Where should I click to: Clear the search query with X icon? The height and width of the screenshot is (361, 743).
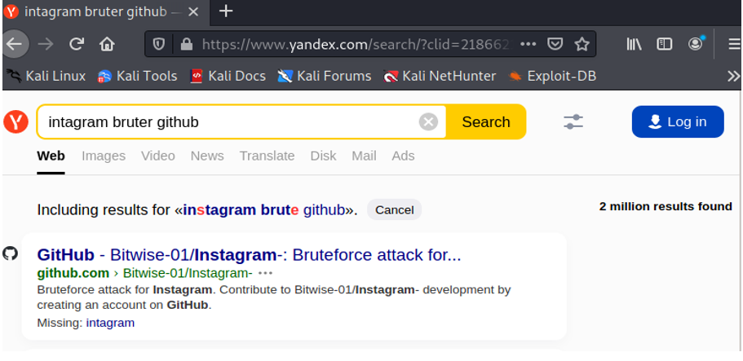[x=428, y=122]
